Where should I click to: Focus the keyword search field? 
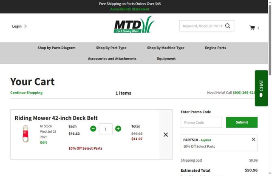coord(202,26)
